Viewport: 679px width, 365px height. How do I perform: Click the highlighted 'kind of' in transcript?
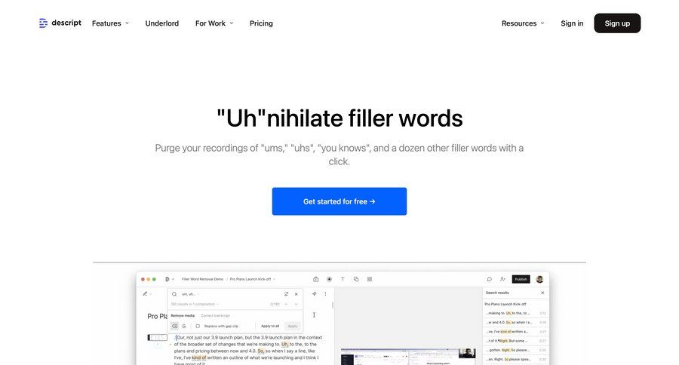pyautogui.click(x=198, y=358)
